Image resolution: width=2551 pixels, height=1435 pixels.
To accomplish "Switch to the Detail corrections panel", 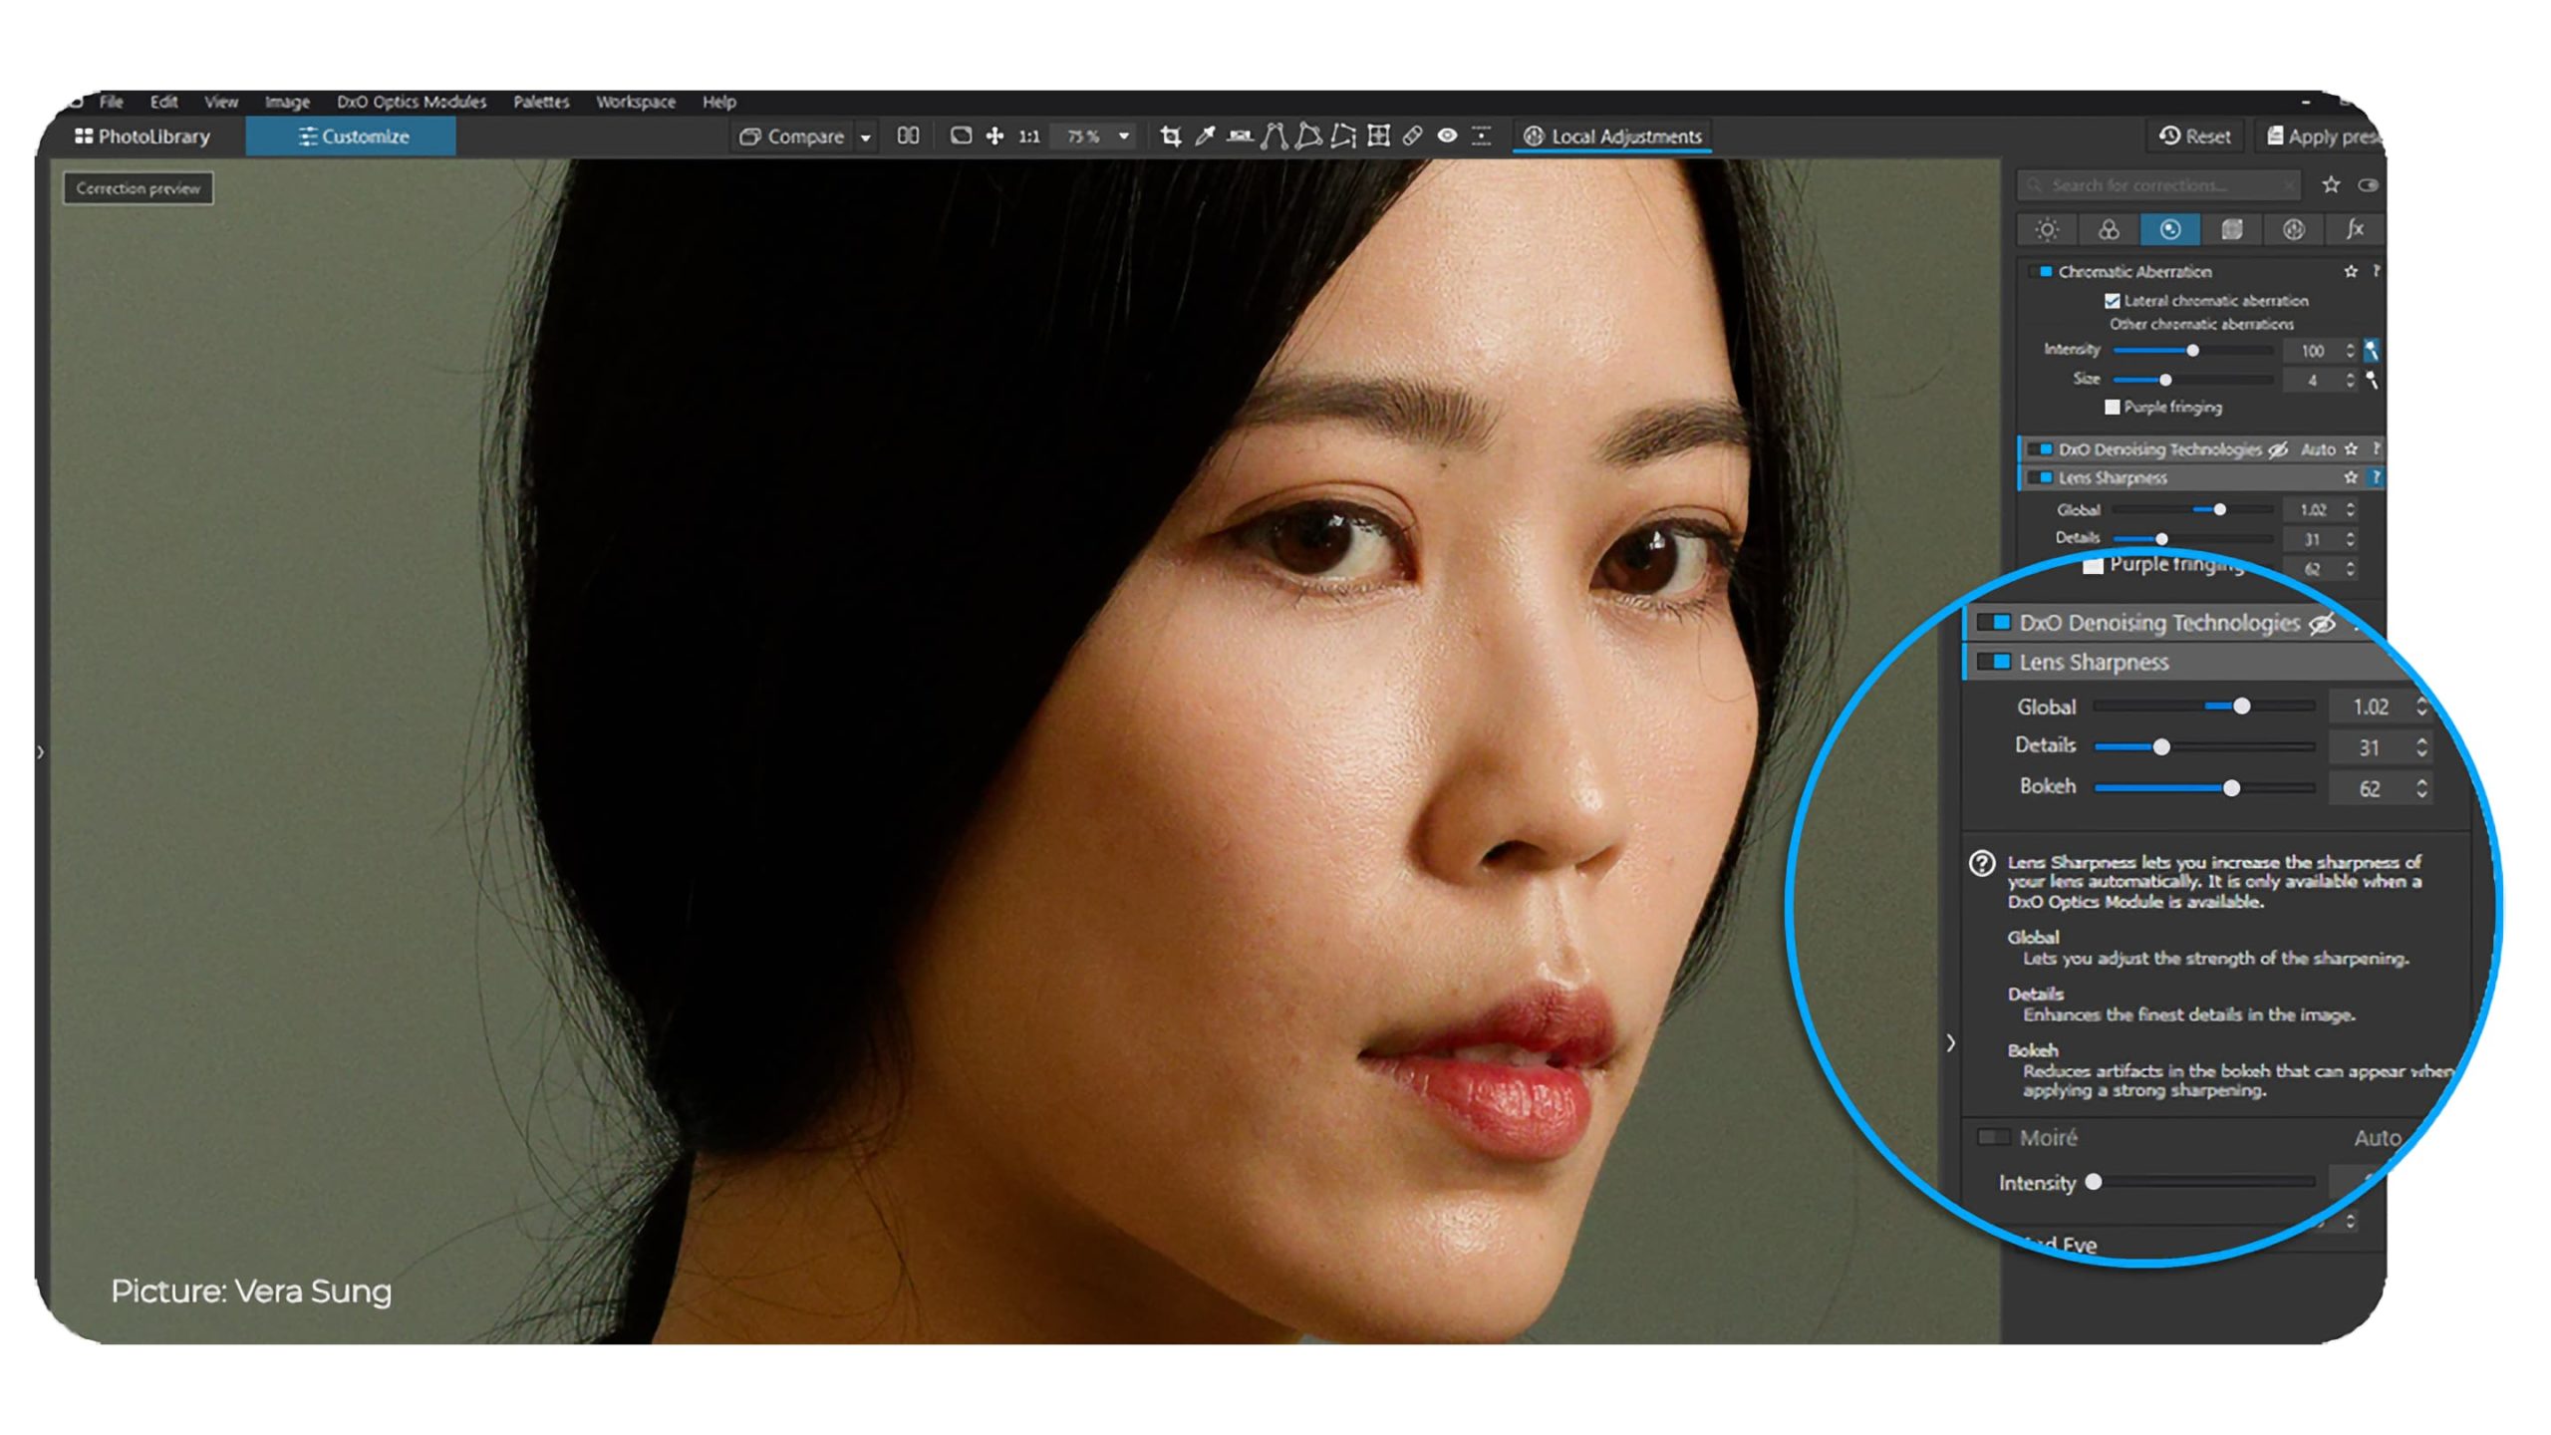I will pos(2171,230).
